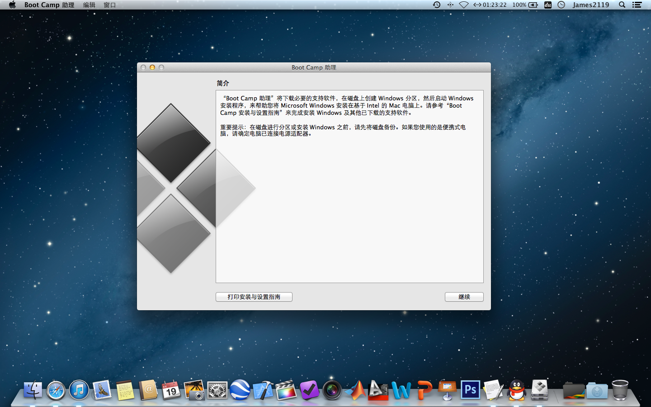
Task: Open the Trash
Action: click(x=620, y=390)
